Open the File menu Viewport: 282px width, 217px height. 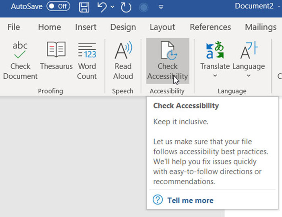(14, 27)
